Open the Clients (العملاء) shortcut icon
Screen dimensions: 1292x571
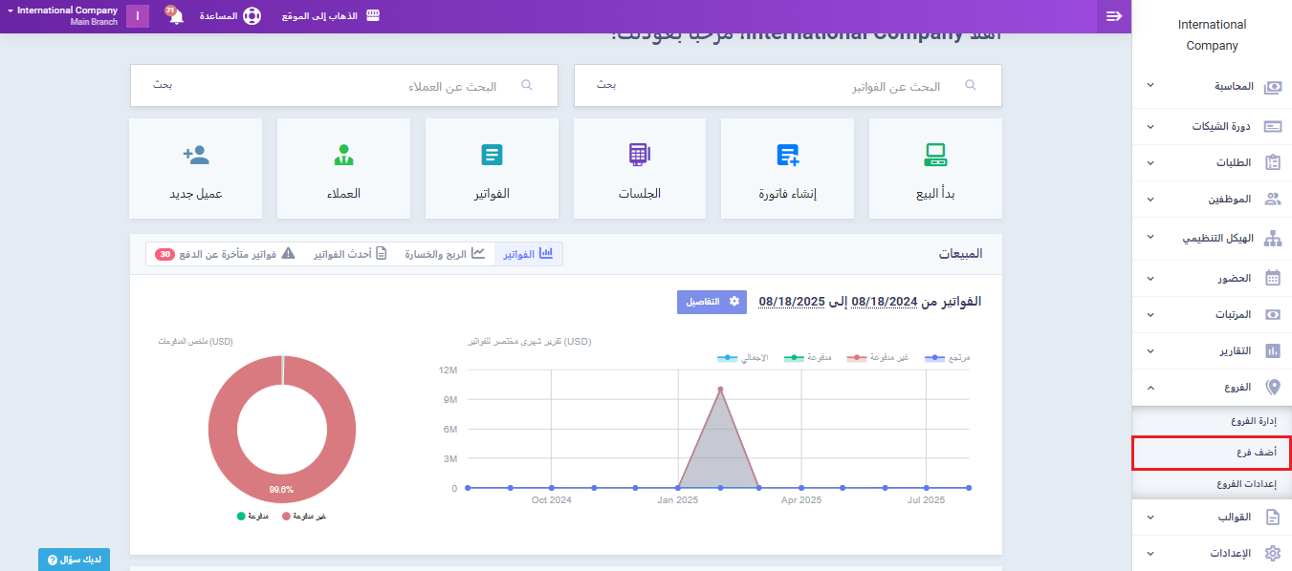[343, 155]
